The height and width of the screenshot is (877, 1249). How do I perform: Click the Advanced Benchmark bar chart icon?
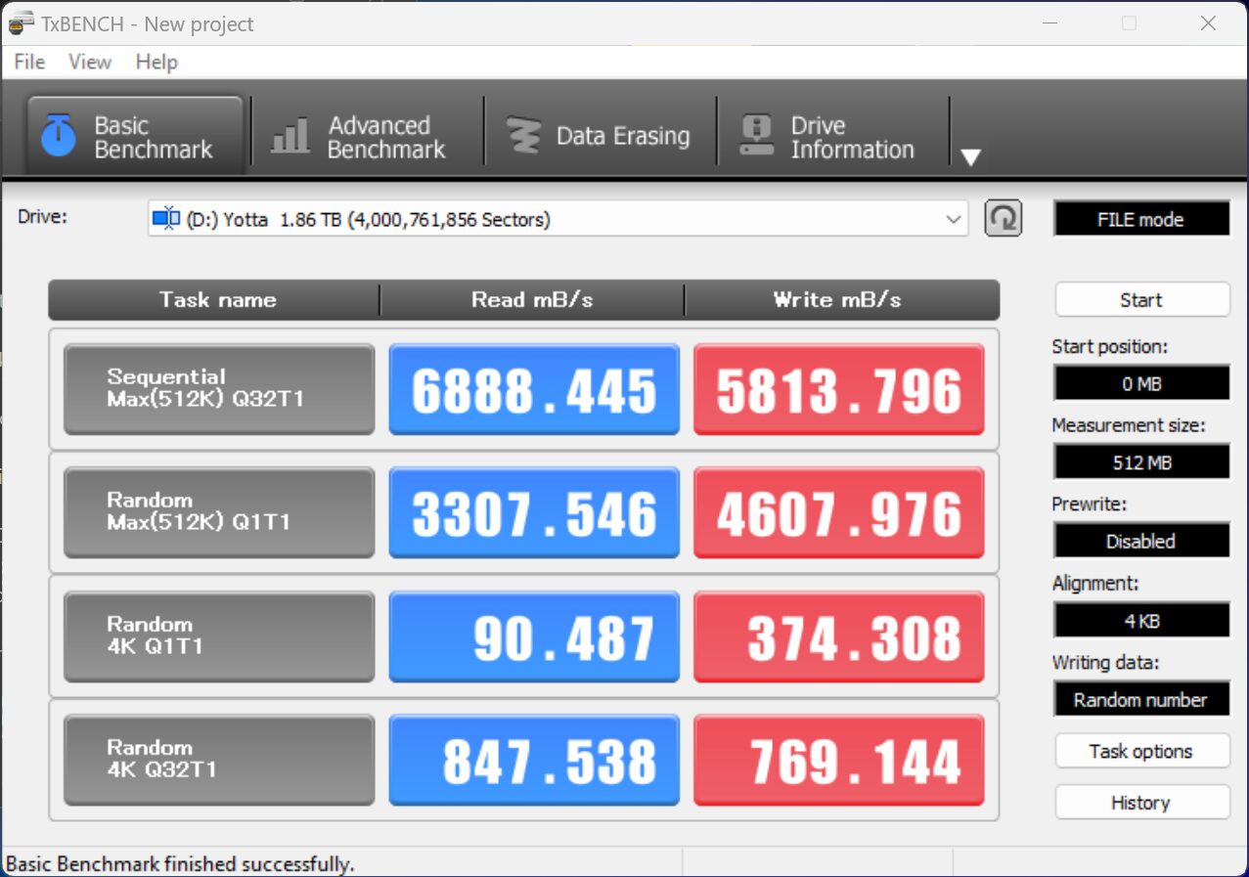(x=290, y=137)
